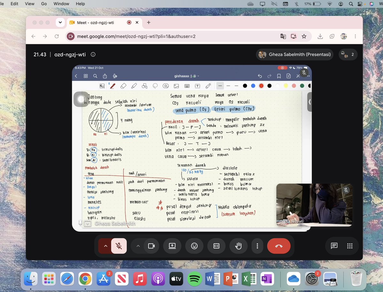Select the eraser tool in the shared notes
383x292 pixels.
(123, 86)
